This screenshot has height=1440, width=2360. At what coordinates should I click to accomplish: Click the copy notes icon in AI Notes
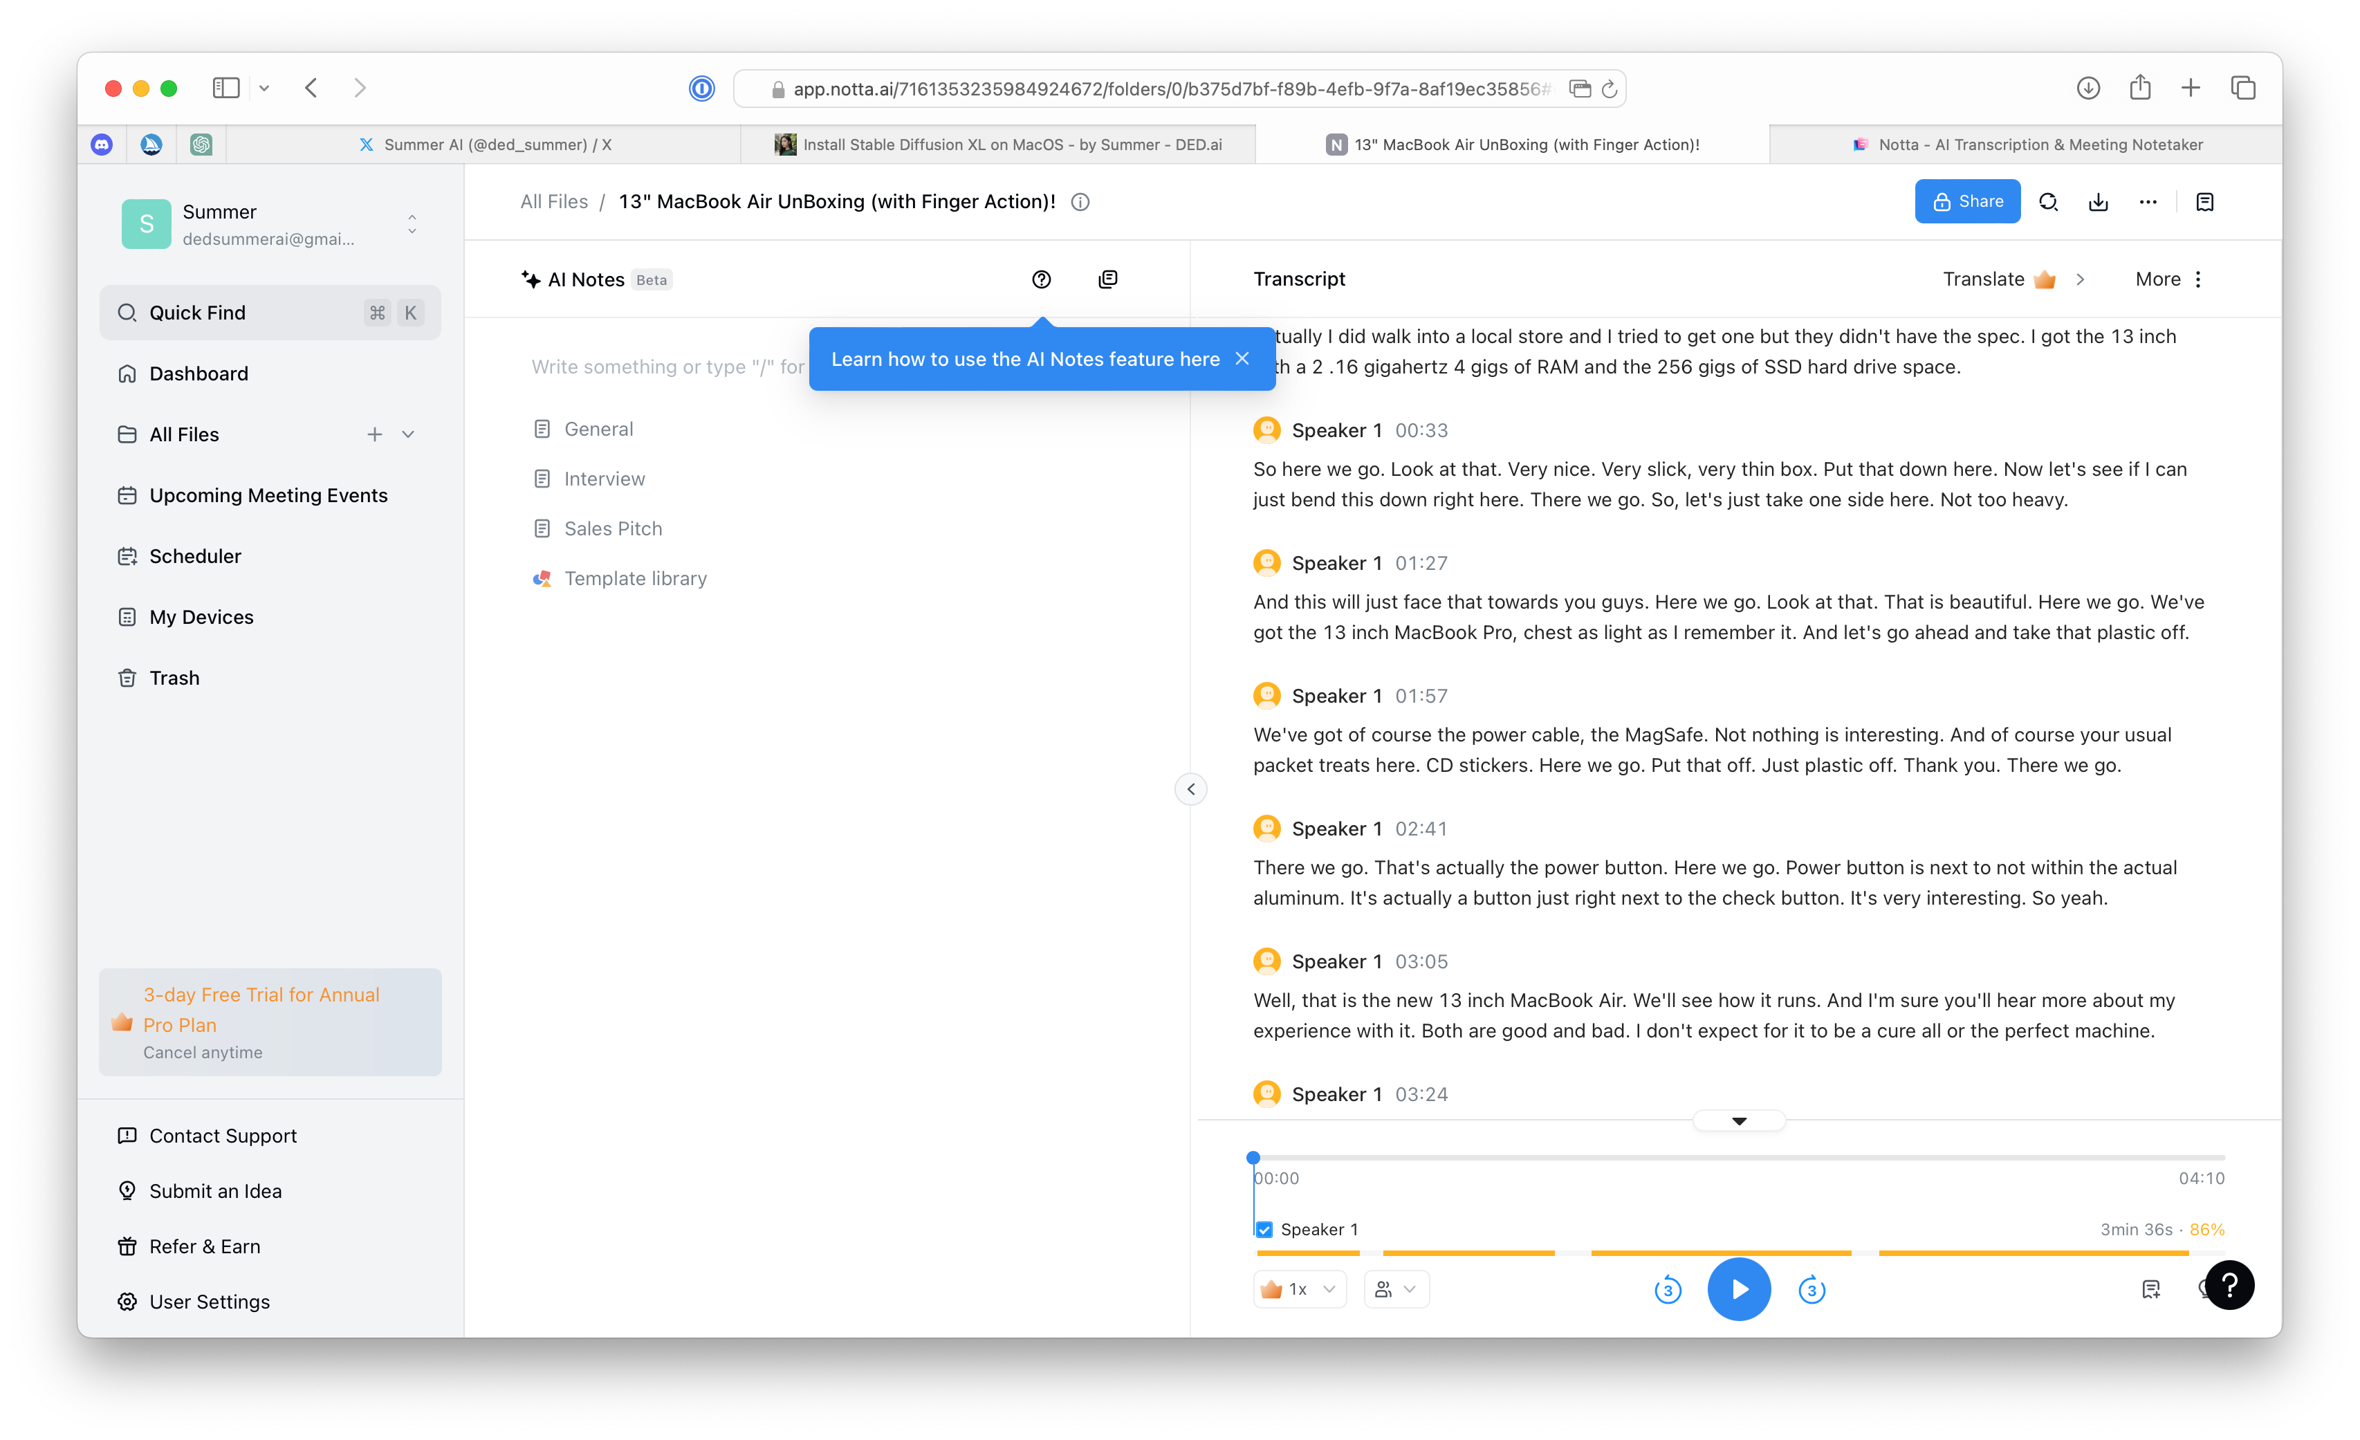(1107, 279)
